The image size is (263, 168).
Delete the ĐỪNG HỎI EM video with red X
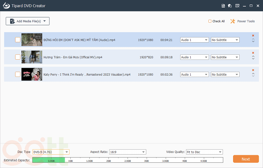click(253, 35)
